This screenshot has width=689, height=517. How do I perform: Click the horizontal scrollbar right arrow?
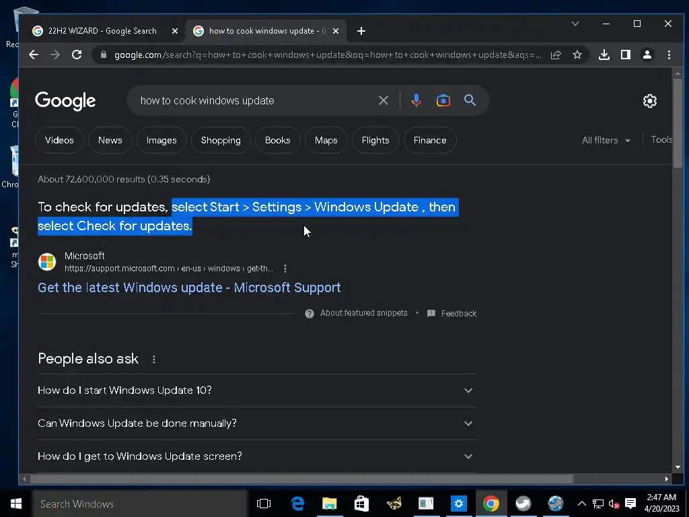(667, 479)
